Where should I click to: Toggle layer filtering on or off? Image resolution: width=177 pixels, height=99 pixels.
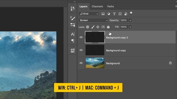[131, 13]
